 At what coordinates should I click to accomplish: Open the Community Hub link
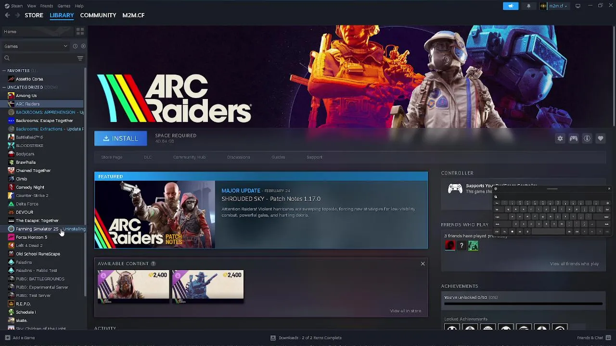pyautogui.click(x=189, y=157)
